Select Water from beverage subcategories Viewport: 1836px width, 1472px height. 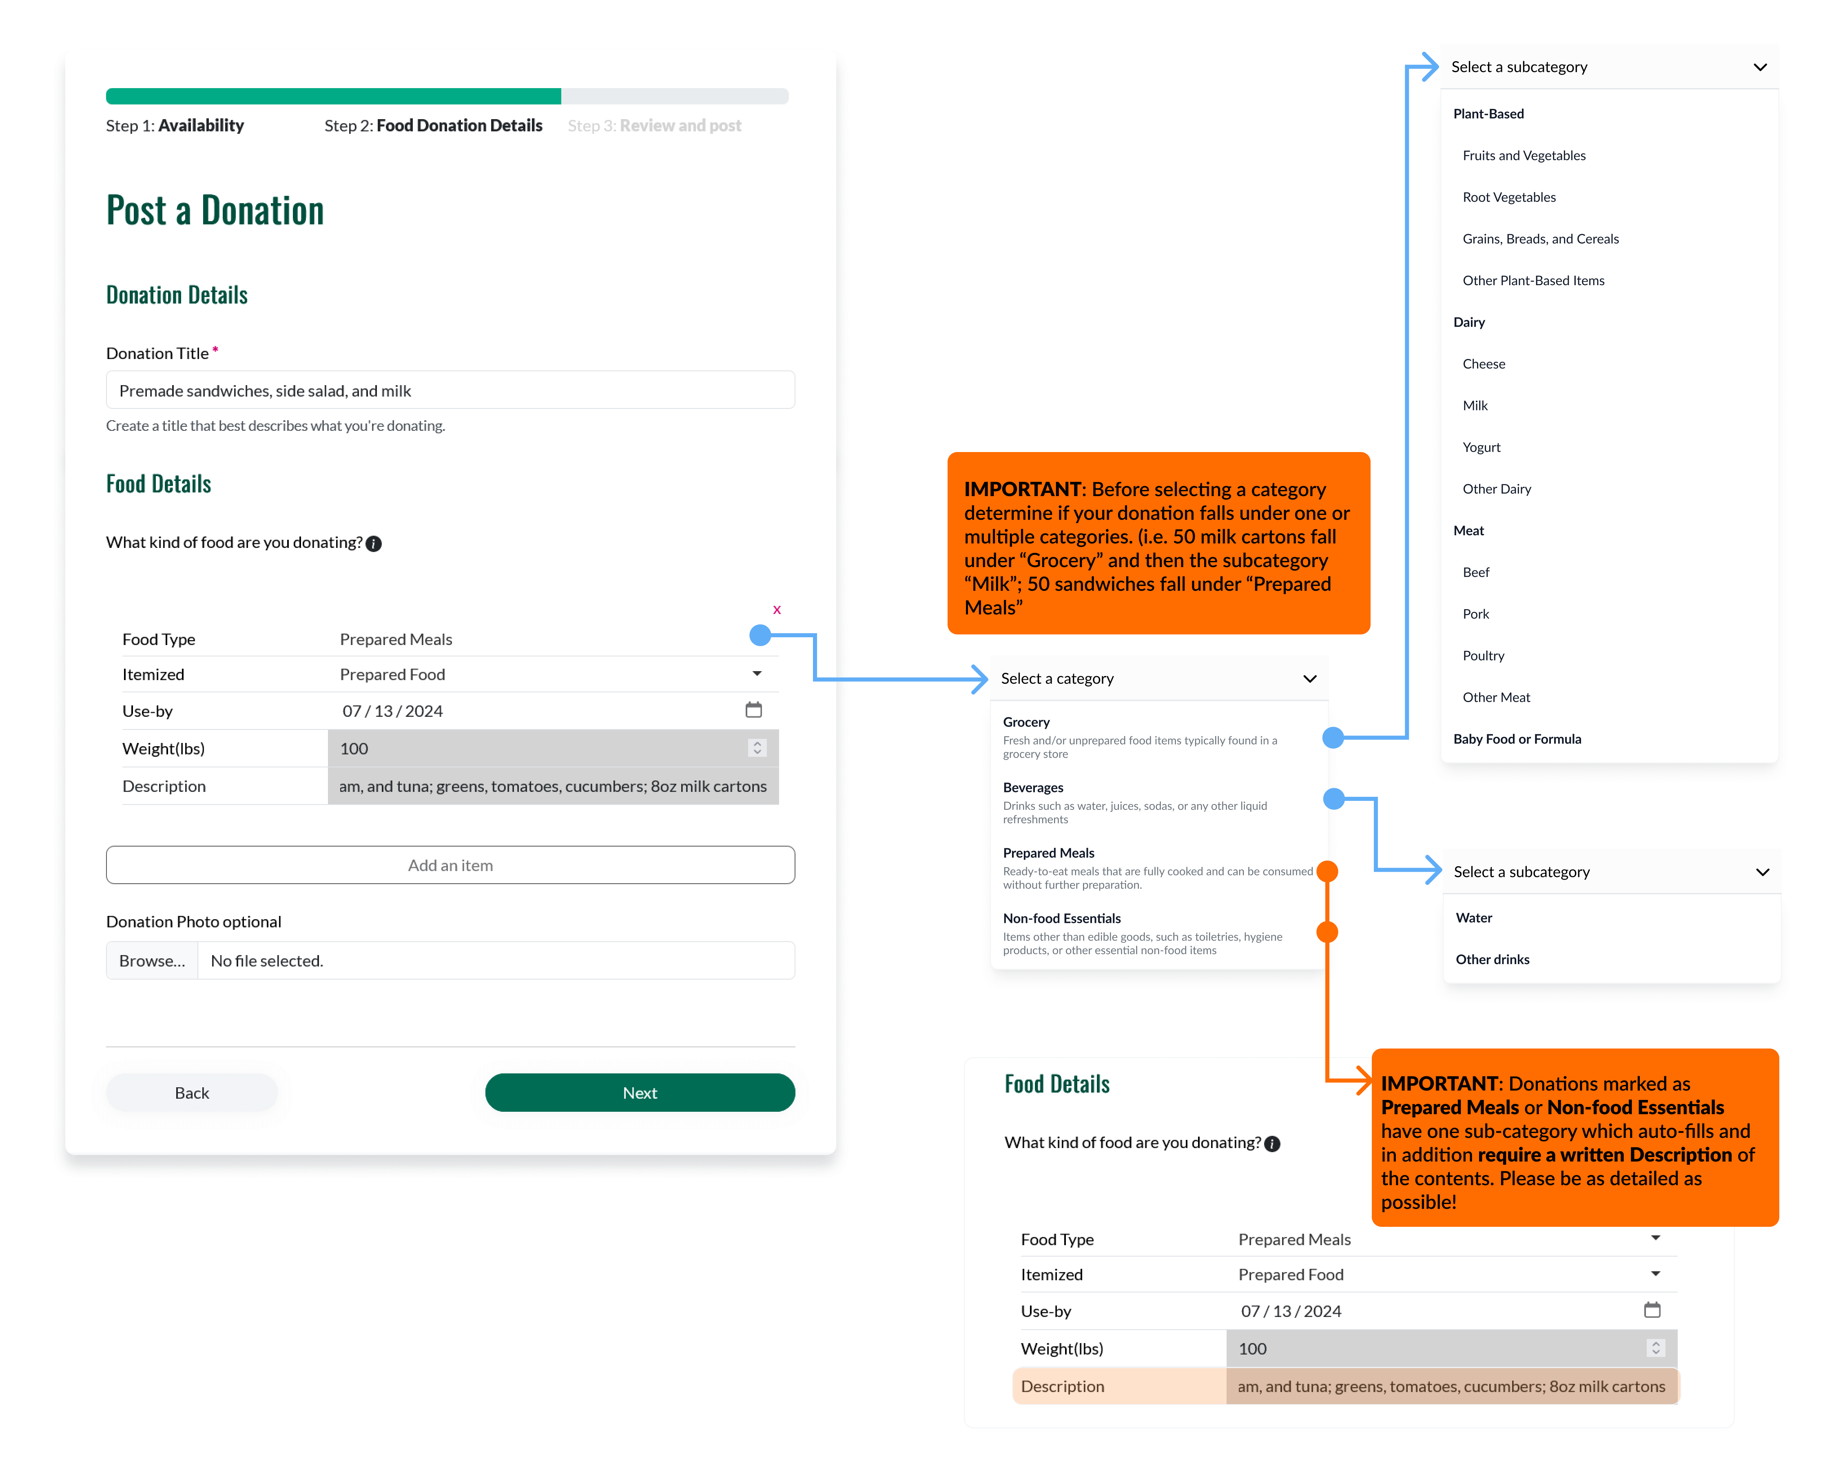click(1473, 918)
